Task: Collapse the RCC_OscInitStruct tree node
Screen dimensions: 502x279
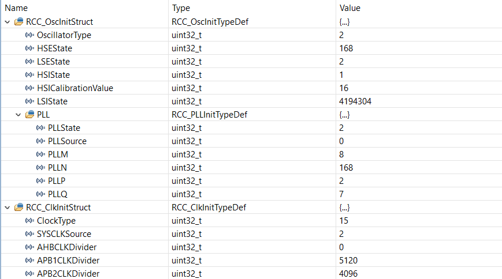Action: tap(7, 22)
